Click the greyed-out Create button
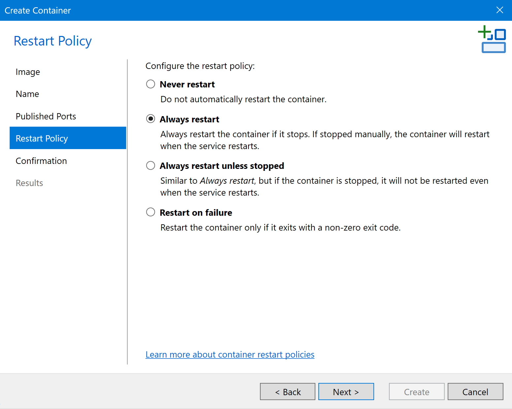The height and width of the screenshot is (409, 512). pyautogui.click(x=416, y=392)
